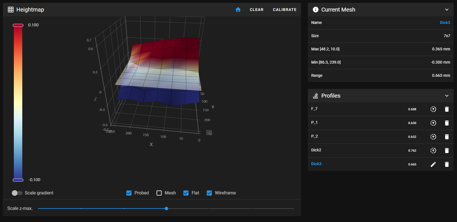457x222 pixels.
Task: Collapse the Profiles panel
Action: pos(447,96)
